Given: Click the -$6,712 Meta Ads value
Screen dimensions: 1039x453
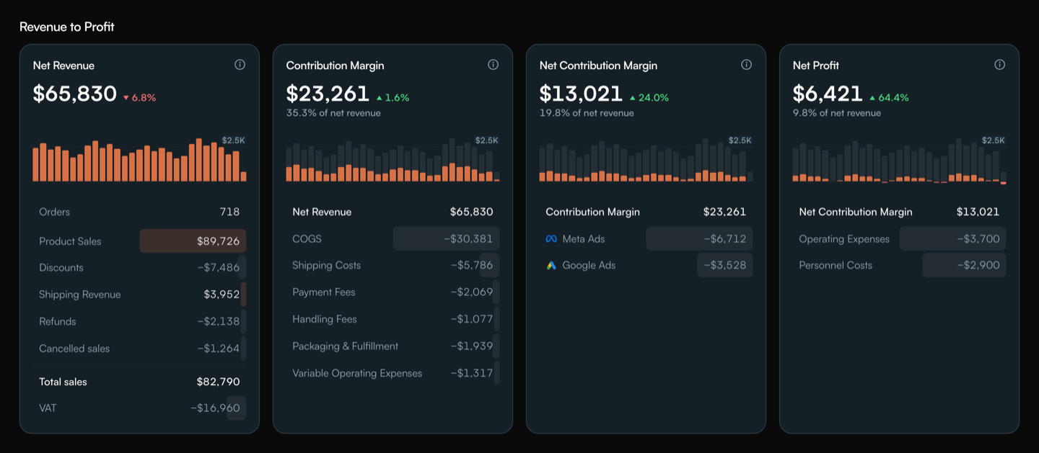Looking at the screenshot, I should pyautogui.click(x=725, y=239).
